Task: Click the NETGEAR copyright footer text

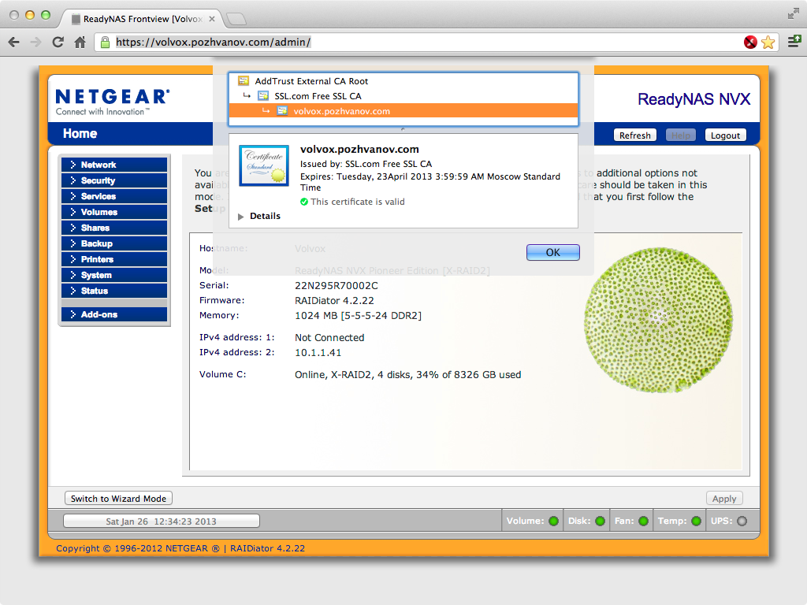Action: (x=180, y=548)
